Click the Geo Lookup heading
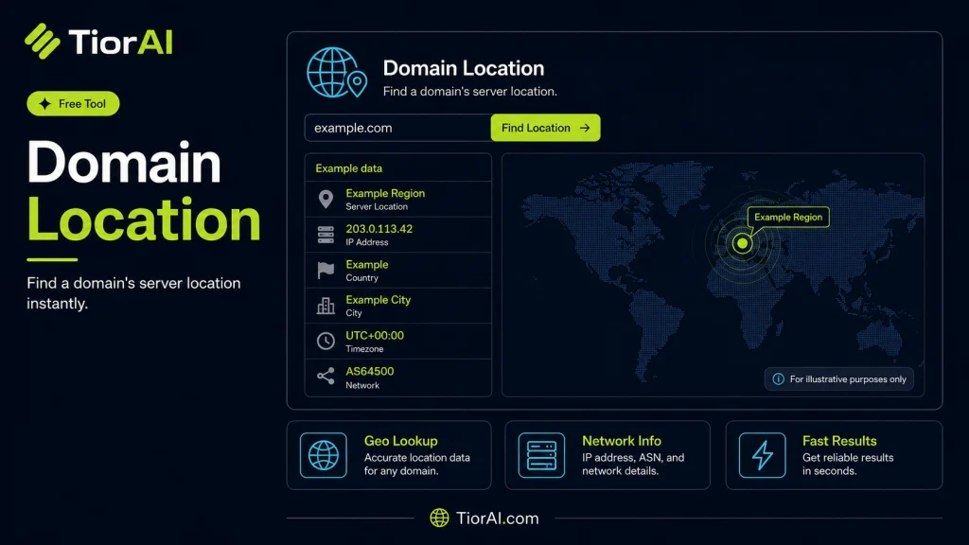Screen dimensions: 969x545 pyautogui.click(x=400, y=441)
